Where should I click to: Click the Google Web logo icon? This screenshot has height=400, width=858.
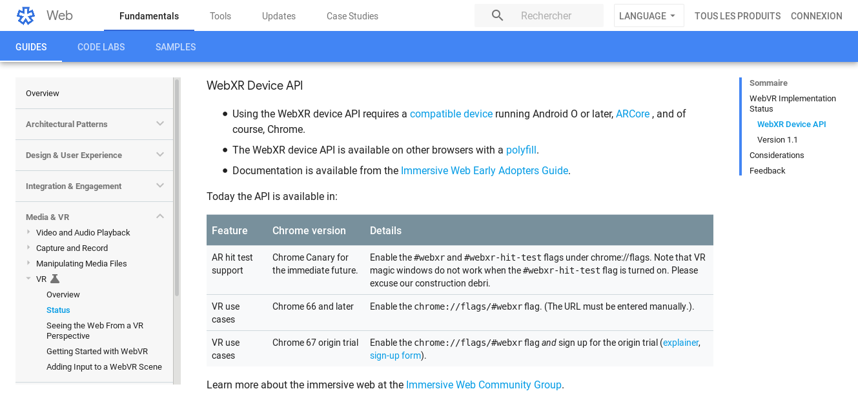[x=26, y=16]
